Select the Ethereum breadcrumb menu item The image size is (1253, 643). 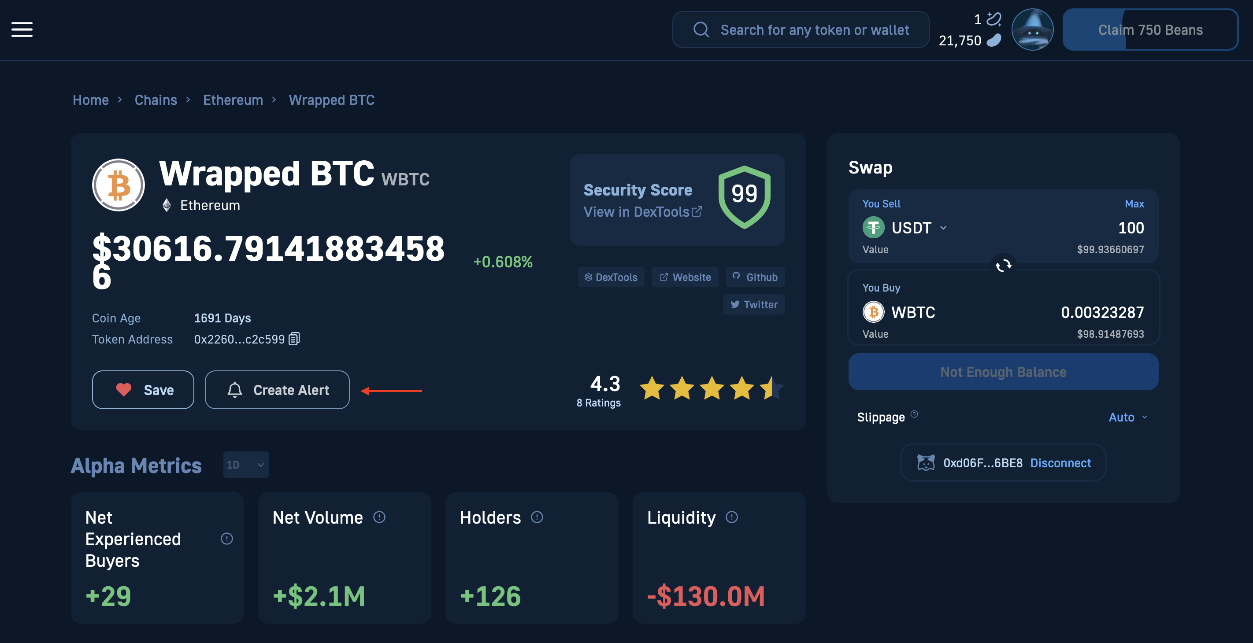click(x=233, y=98)
